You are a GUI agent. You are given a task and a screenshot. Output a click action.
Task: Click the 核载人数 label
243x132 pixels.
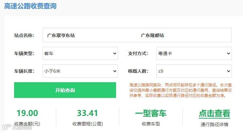pos(138,71)
